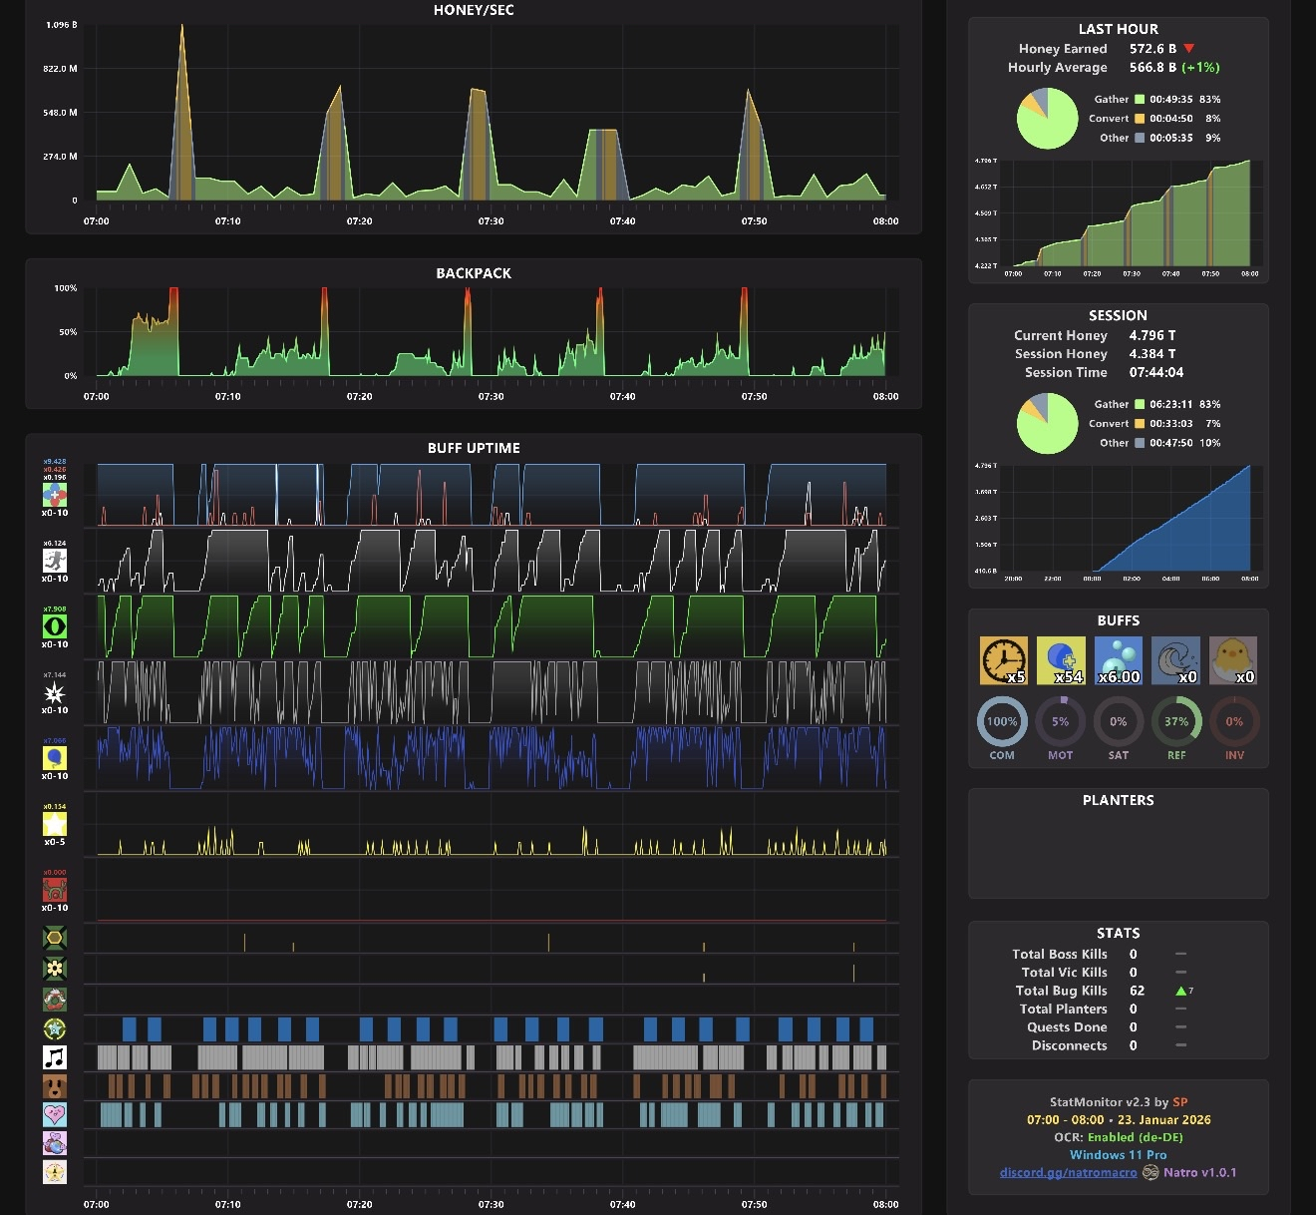This screenshot has width=1316, height=1215.
Task: Click the COM 100% ring gauge
Action: click(x=1002, y=721)
